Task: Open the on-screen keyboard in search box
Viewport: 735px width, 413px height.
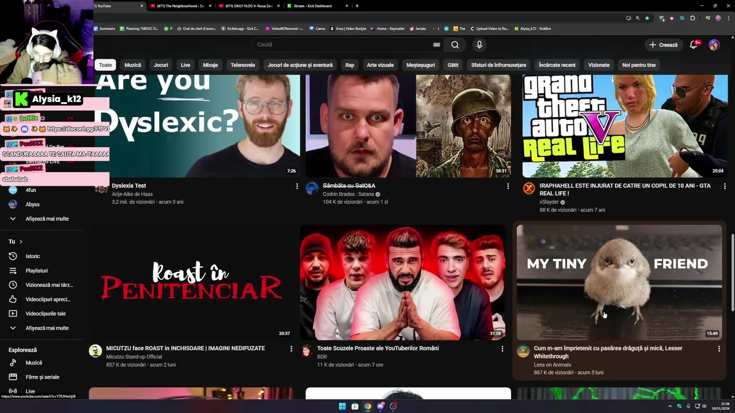Action: pyautogui.click(x=436, y=45)
